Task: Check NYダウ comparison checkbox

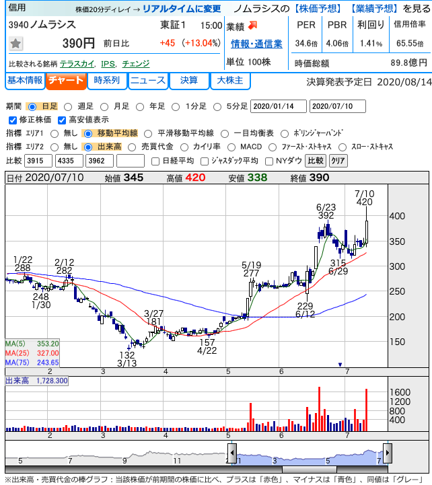Action: [x=269, y=161]
